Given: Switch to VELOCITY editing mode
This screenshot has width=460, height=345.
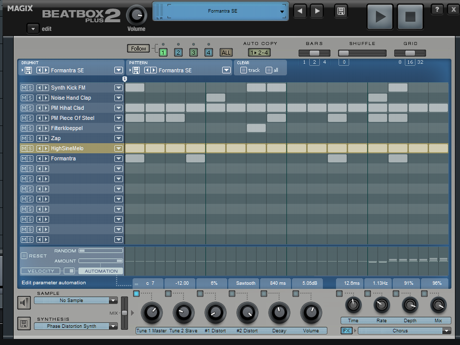Looking at the screenshot, I should [x=40, y=271].
